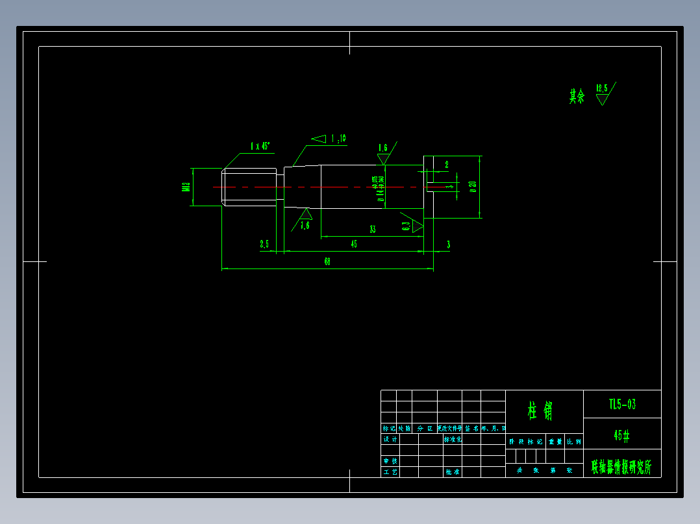Click the 工艺 row label
The image size is (700, 524).
pyautogui.click(x=390, y=472)
